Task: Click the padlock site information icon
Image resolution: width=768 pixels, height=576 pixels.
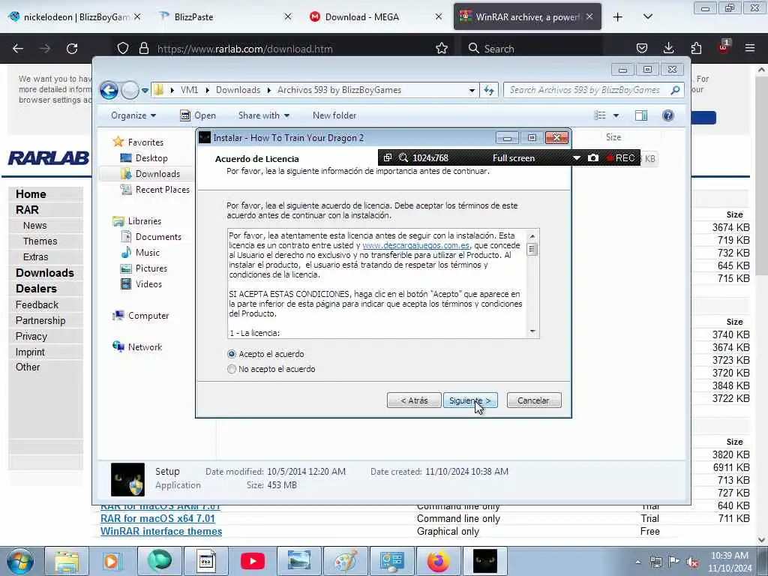Action: tap(143, 49)
